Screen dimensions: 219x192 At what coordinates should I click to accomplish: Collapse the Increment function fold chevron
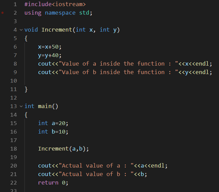[21, 30]
